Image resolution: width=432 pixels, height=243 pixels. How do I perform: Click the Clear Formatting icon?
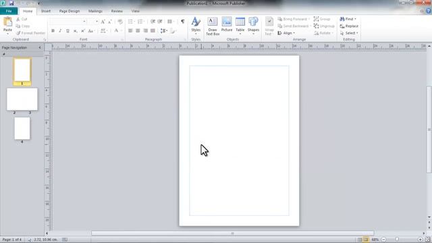coord(120,22)
